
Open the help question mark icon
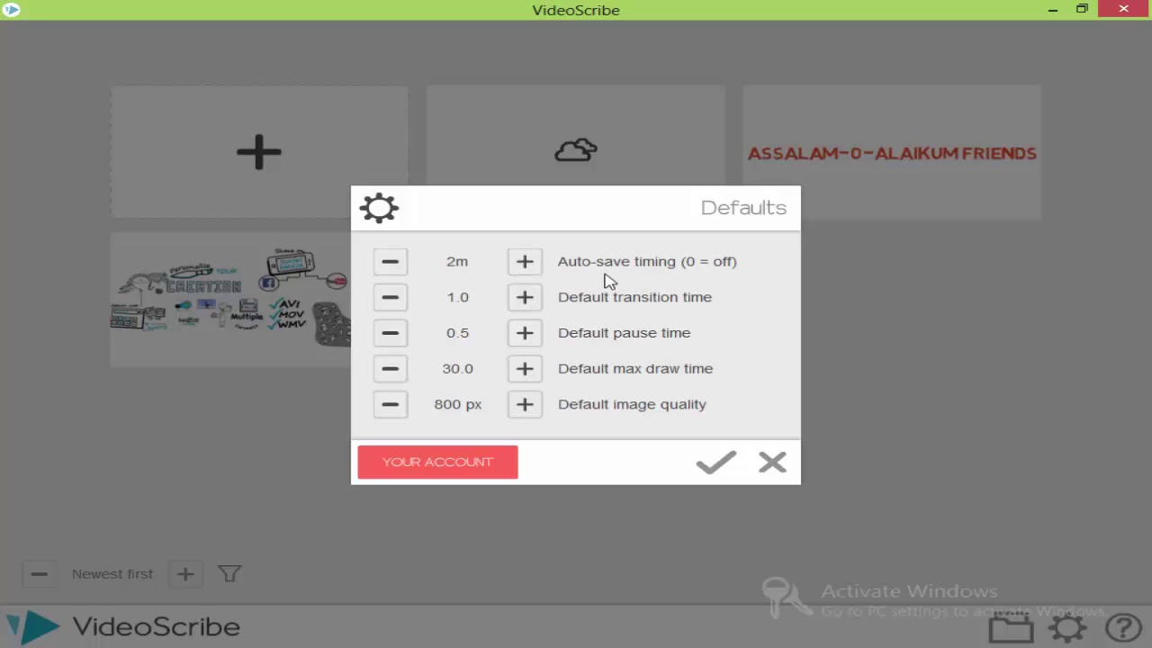click(1123, 627)
